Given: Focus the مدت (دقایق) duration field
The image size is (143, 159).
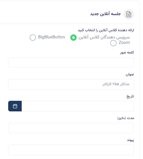Looking at the screenshot, I should (x=71, y=128).
